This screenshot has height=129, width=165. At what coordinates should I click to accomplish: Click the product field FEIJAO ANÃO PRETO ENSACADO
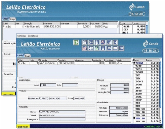[47, 99]
